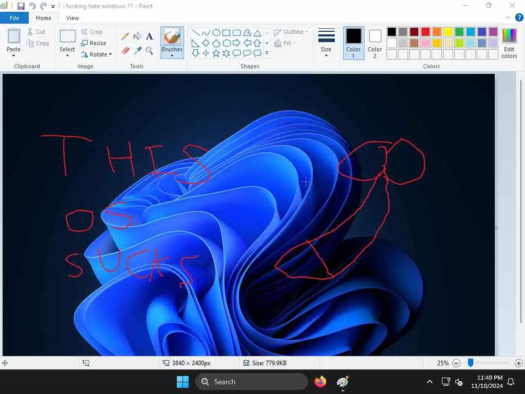Click the zoom slider handle

pos(471,363)
